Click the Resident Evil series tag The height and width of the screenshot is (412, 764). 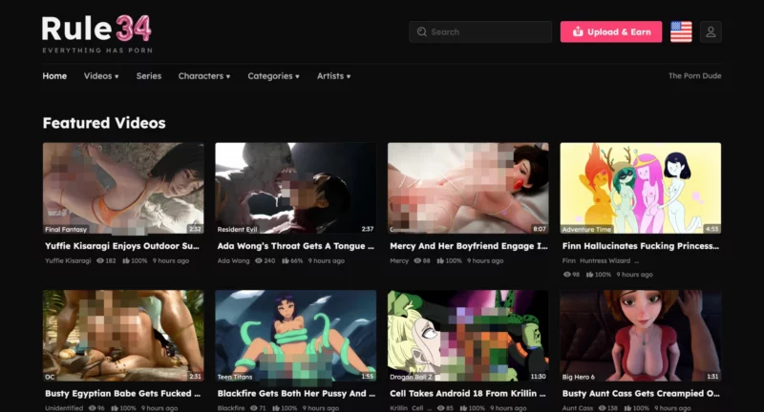[x=237, y=229]
